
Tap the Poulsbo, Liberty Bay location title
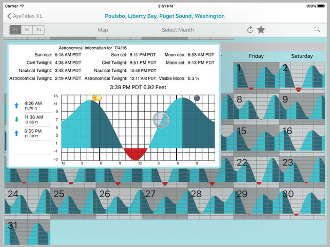coord(165,16)
